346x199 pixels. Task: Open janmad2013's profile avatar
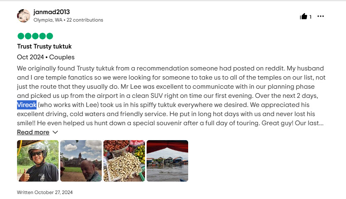point(24,16)
